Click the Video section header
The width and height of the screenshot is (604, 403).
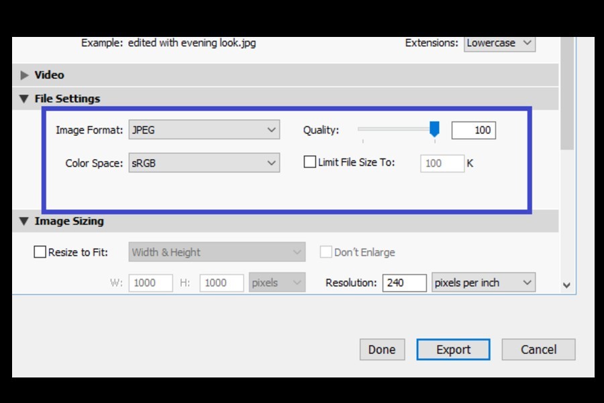[50, 75]
